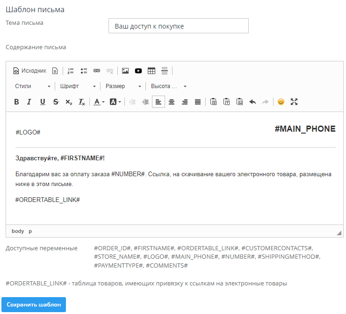346x314 pixels.
Task: Click the insert link icon
Action: click(x=97, y=71)
